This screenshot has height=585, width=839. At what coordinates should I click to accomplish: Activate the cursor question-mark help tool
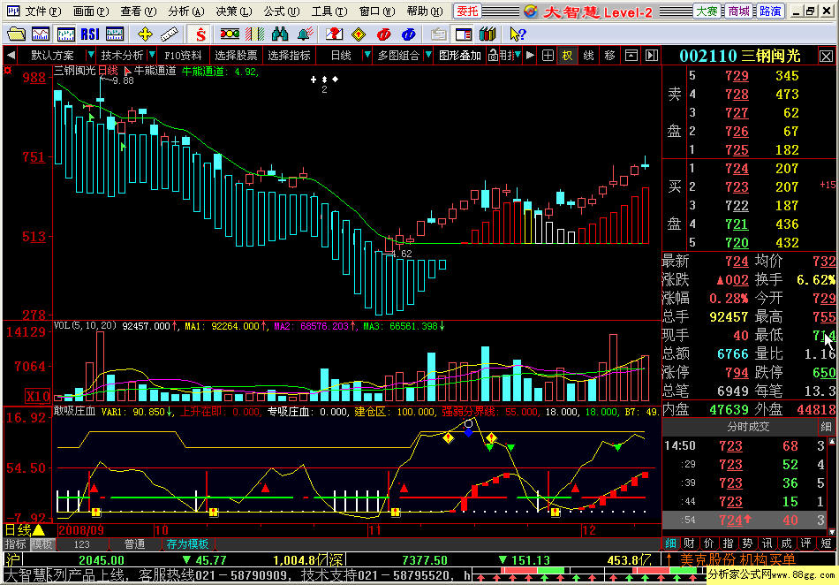(518, 34)
